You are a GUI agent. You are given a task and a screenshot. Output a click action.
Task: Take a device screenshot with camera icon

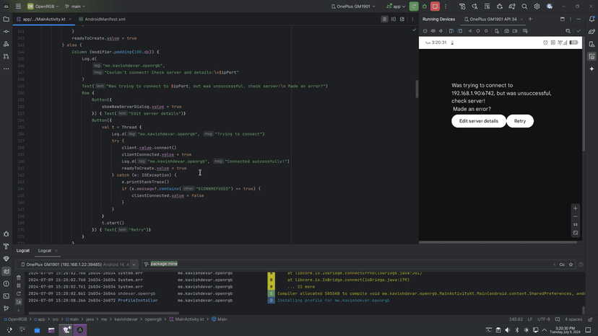[506, 31]
